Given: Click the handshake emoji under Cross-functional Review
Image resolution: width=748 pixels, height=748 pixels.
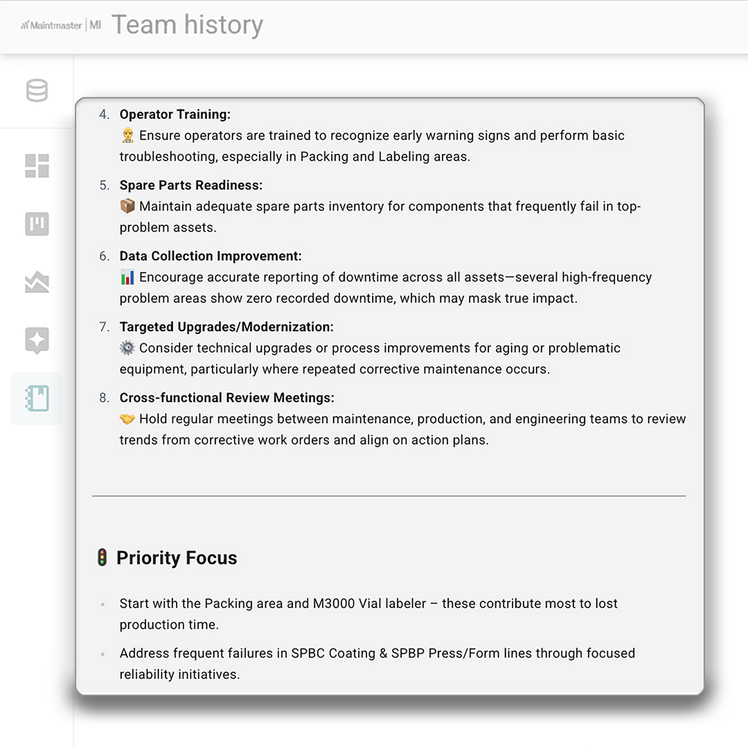Looking at the screenshot, I should tap(127, 419).
